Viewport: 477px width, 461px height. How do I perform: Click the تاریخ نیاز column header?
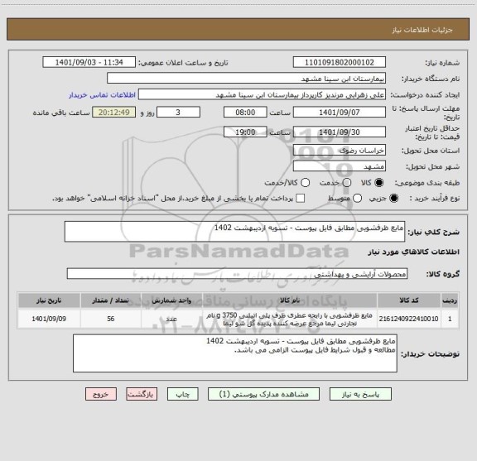49,300
